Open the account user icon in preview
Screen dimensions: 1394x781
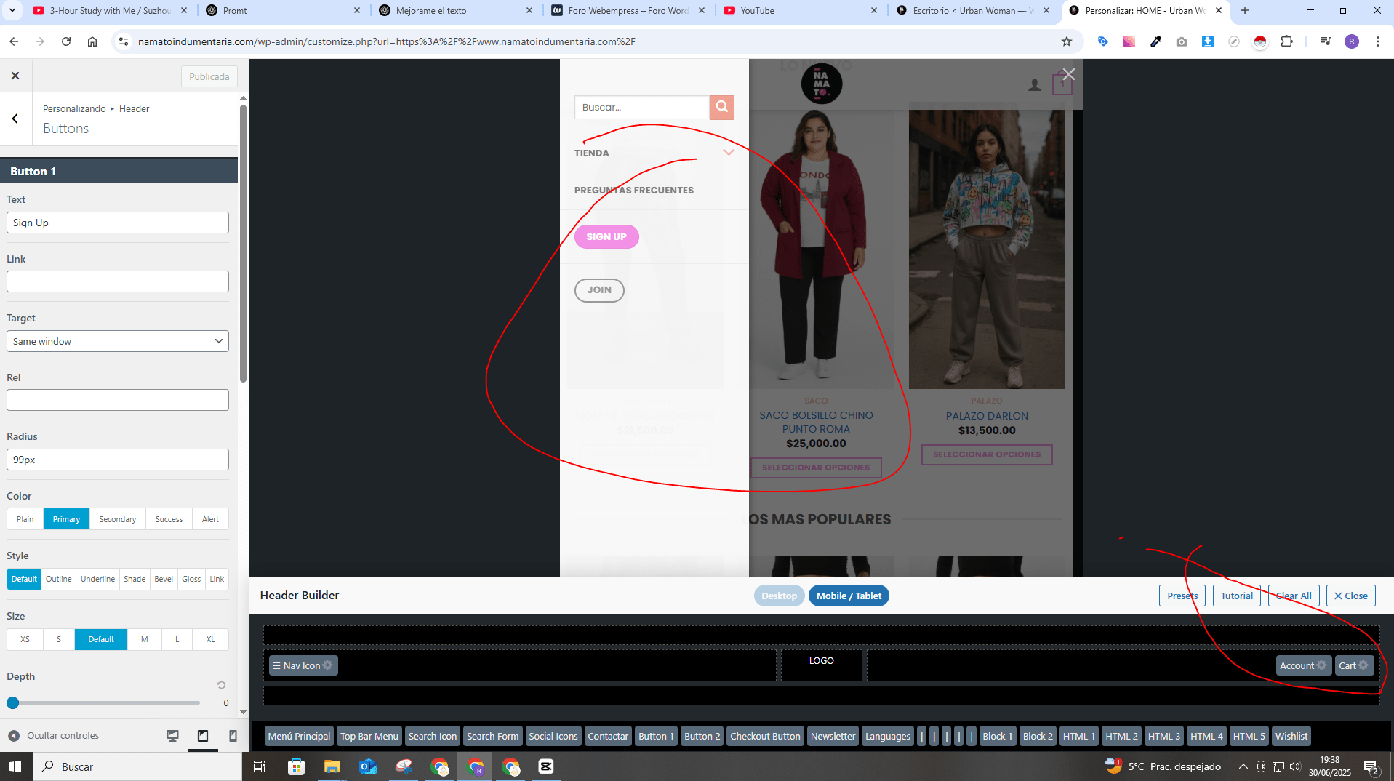1034,85
